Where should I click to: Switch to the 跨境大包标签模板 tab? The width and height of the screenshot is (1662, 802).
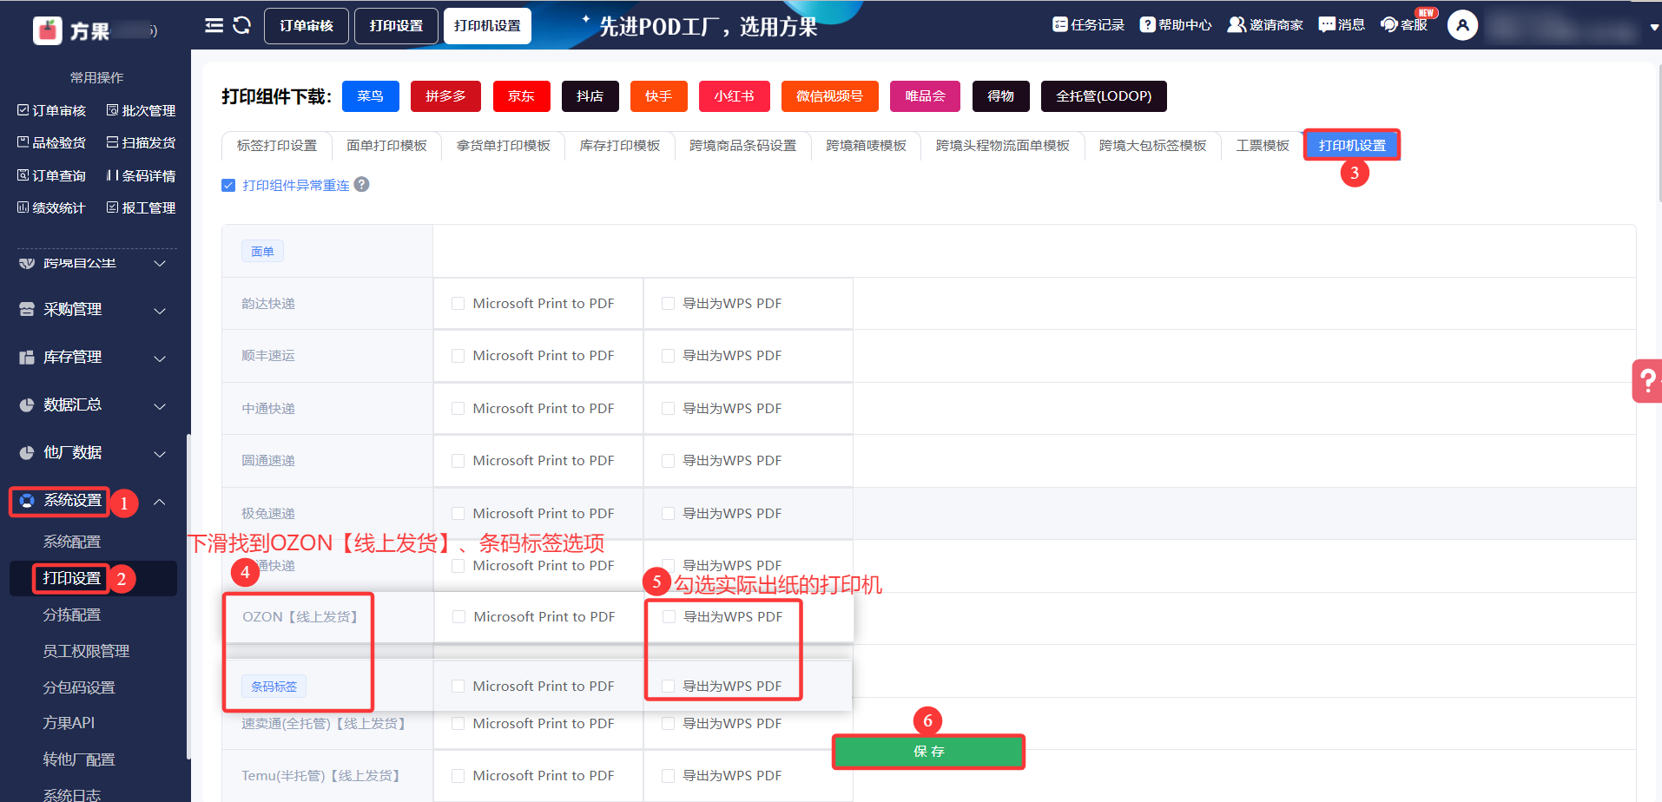1152,146
